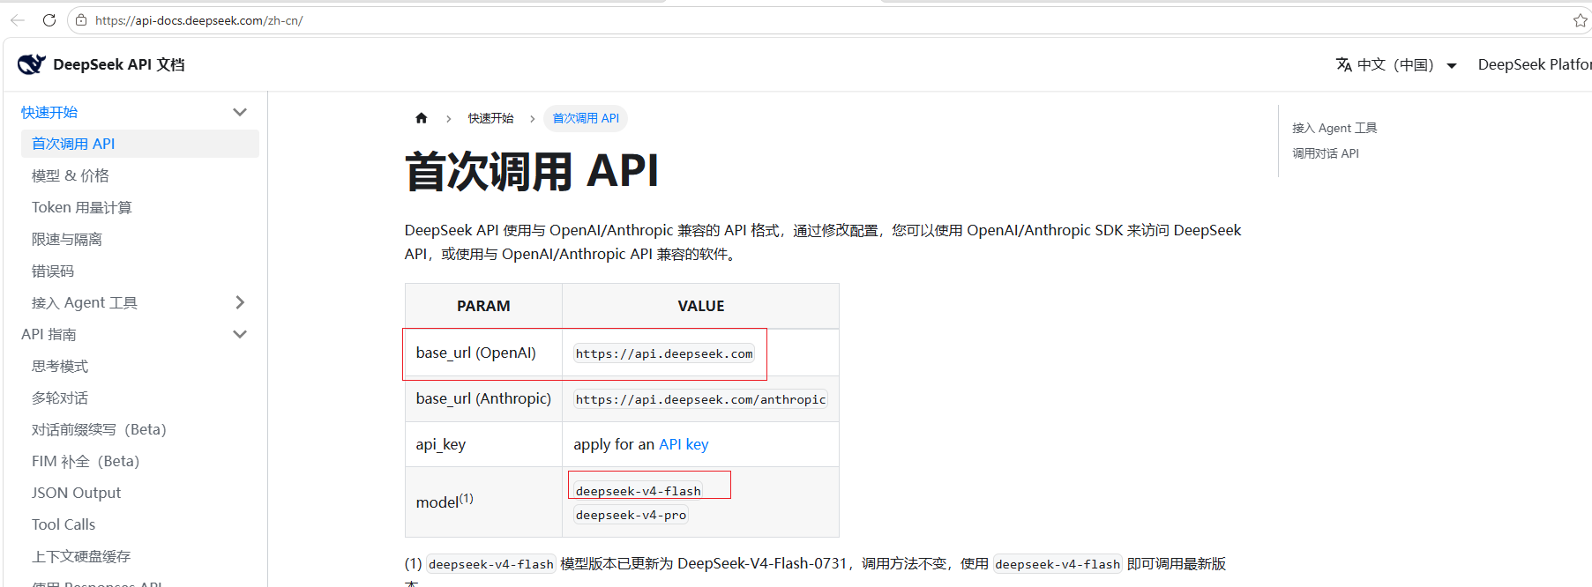Select 首次调用 API in the sidebar
The height and width of the screenshot is (587, 1592).
(x=140, y=144)
